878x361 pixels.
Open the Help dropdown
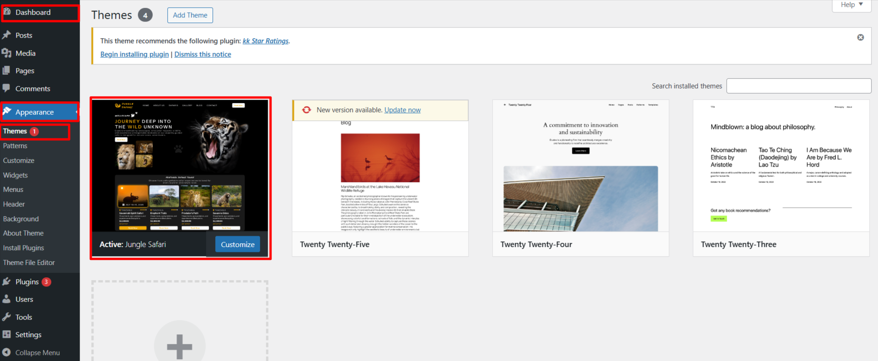[x=852, y=5]
